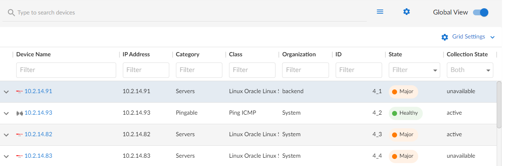Screen dimensions: 507x166
Task: Sort by the Device Name column header
Action: (x=34, y=54)
